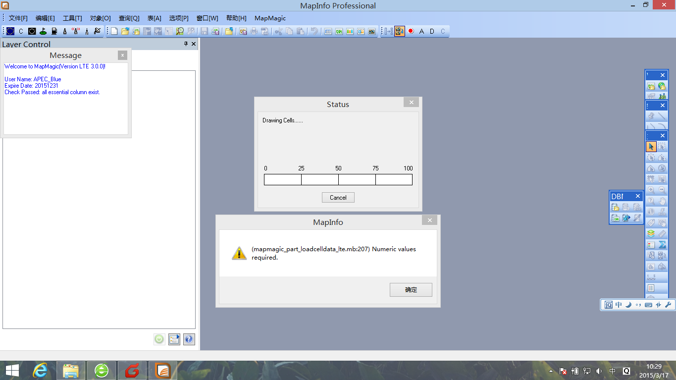Click the Windows Start button
This screenshot has height=380, width=676.
pos(12,370)
